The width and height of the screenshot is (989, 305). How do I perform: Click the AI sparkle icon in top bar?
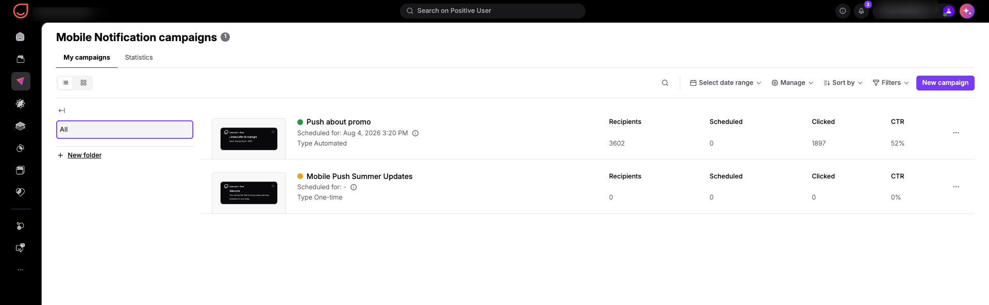pos(967,11)
